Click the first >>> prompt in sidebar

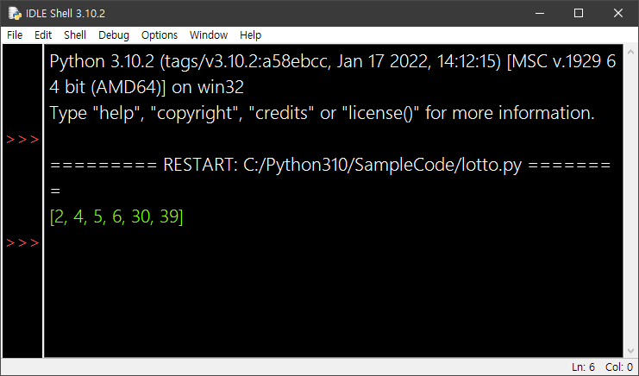click(22, 140)
